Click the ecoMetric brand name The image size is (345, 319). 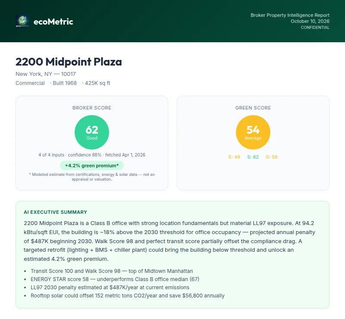pos(53,22)
